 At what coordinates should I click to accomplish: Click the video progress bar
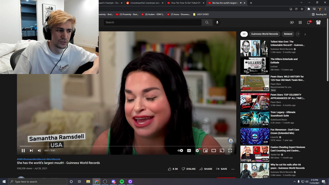coord(126,146)
